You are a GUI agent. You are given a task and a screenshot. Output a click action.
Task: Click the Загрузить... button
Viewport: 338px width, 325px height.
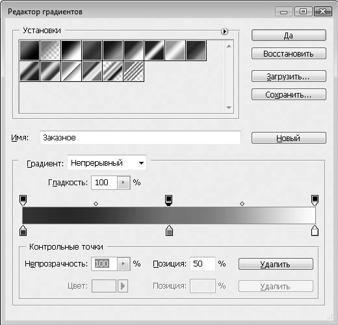289,76
